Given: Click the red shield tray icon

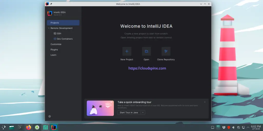Looking at the screenshot, I should pyautogui.click(x=229, y=127).
